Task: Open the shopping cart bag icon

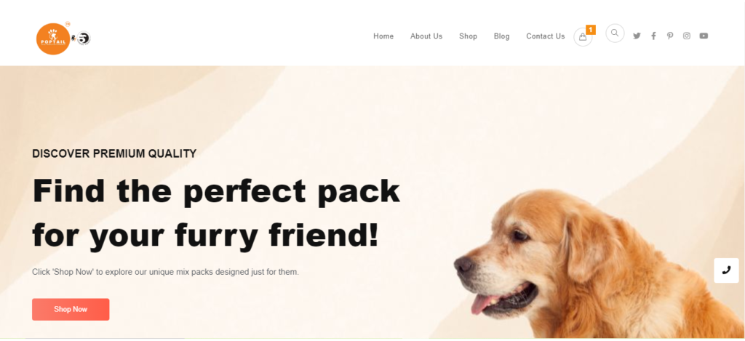Action: [583, 37]
